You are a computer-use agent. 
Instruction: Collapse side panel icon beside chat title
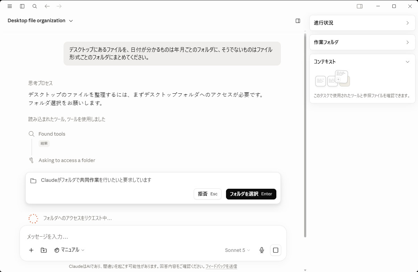[298, 21]
